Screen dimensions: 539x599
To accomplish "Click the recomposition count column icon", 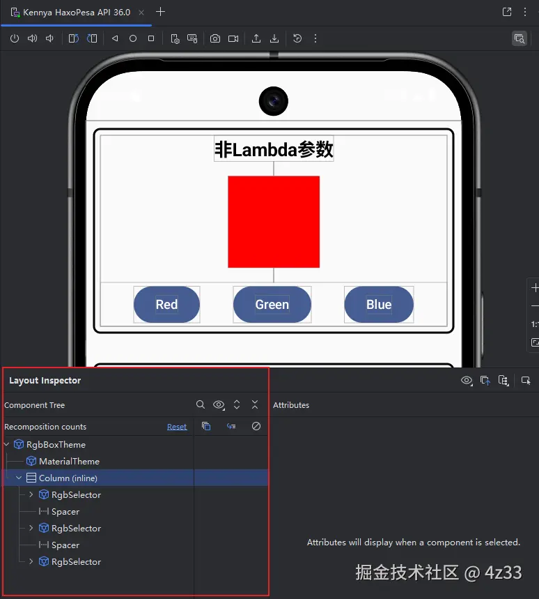I will (x=206, y=426).
